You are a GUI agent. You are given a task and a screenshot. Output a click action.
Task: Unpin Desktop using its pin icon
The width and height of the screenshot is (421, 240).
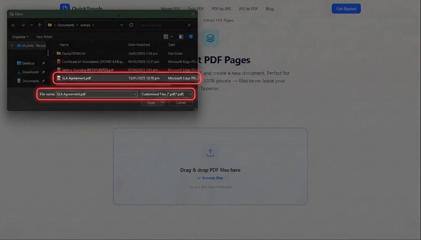click(x=43, y=63)
